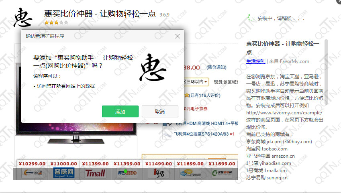
Task: Click the 添加 button to add extension
Action: tap(120, 111)
